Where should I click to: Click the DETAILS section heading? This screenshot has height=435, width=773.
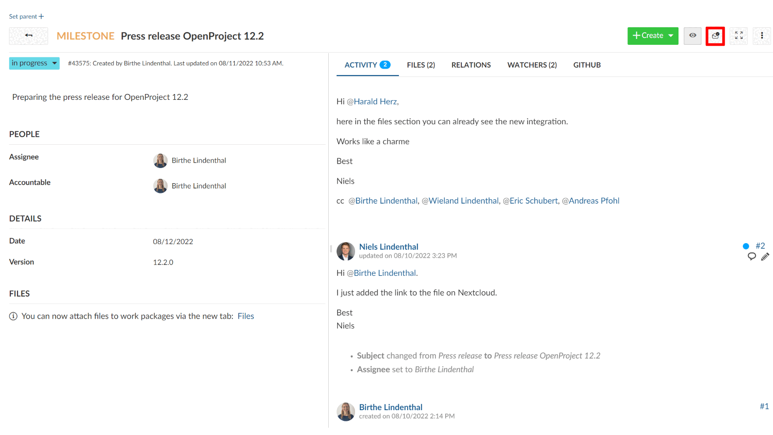25,219
